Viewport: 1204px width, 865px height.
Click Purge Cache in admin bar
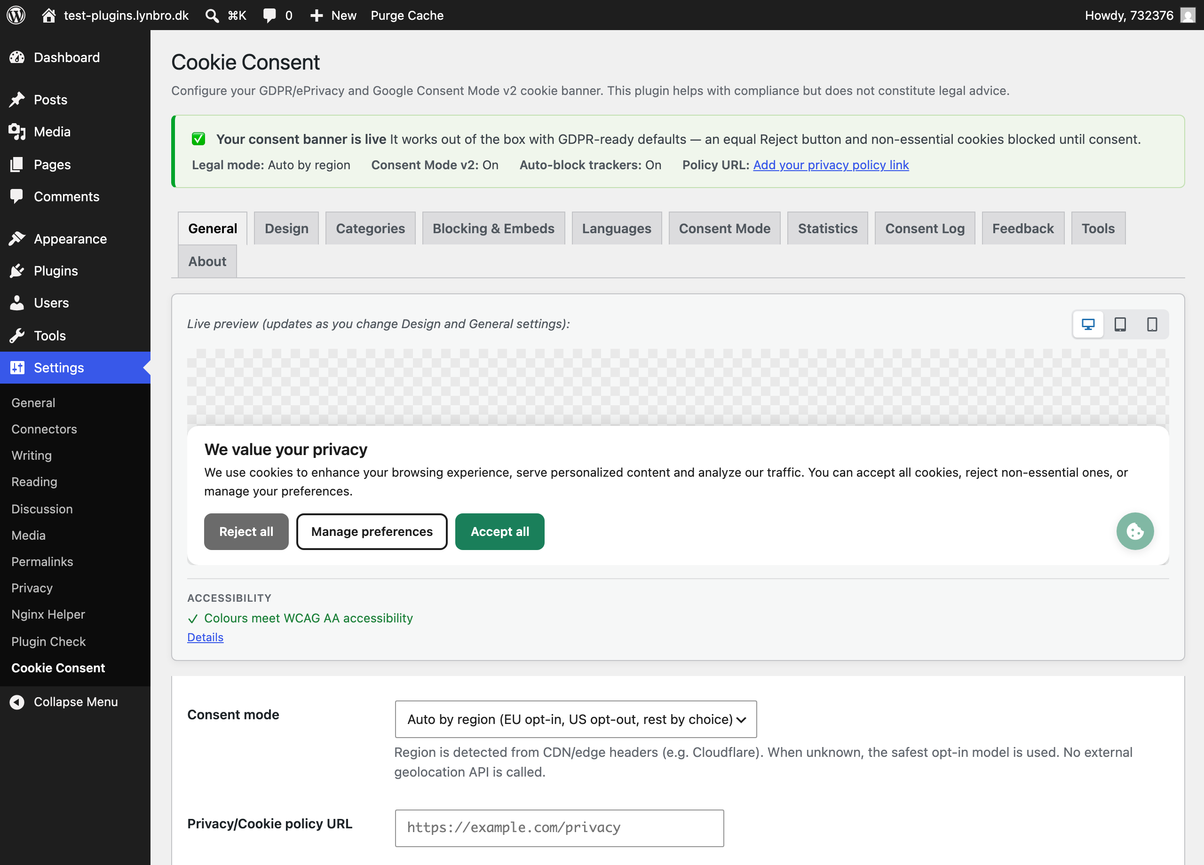tap(407, 16)
